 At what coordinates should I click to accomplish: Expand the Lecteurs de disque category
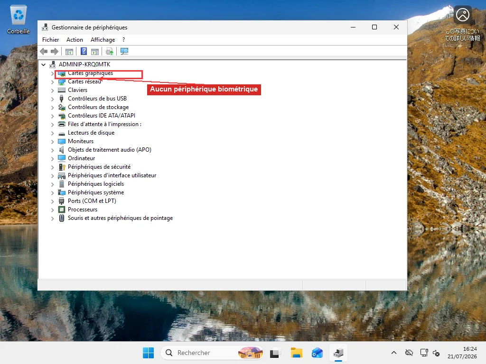(52, 133)
